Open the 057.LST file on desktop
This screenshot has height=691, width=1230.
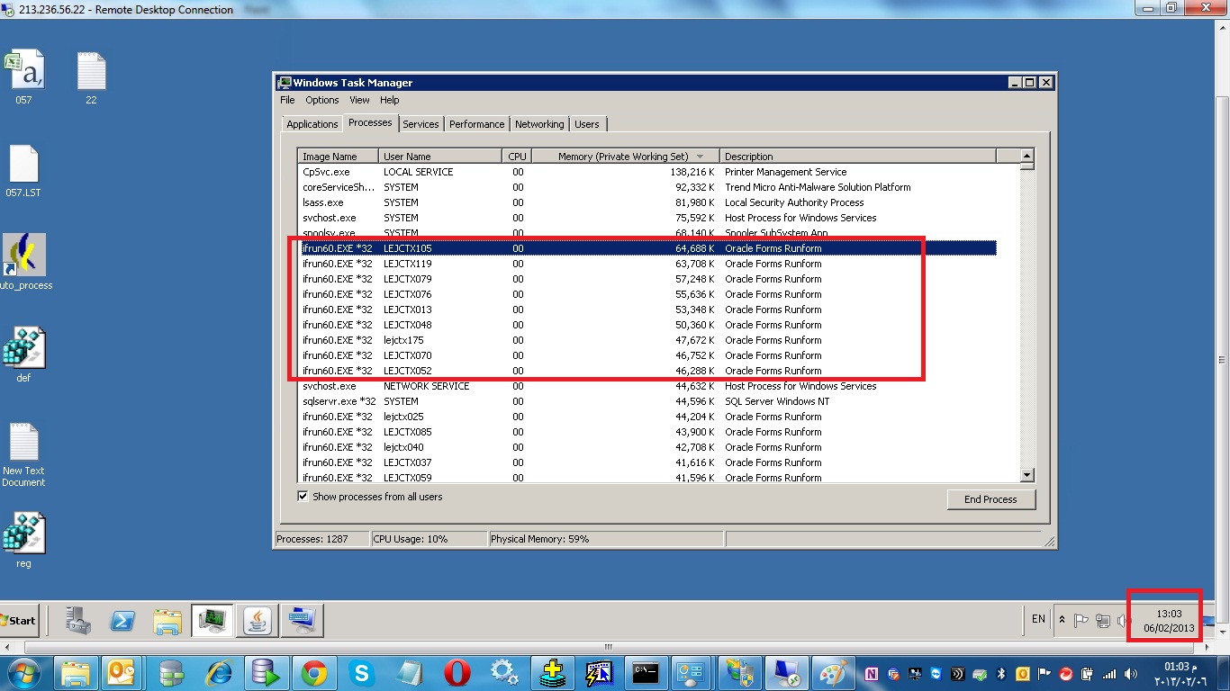click(x=23, y=170)
